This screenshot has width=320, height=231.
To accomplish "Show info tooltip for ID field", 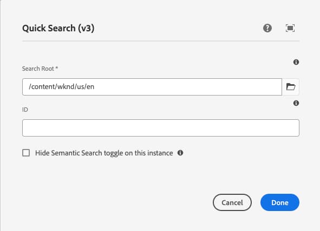I will pyautogui.click(x=296, y=103).
